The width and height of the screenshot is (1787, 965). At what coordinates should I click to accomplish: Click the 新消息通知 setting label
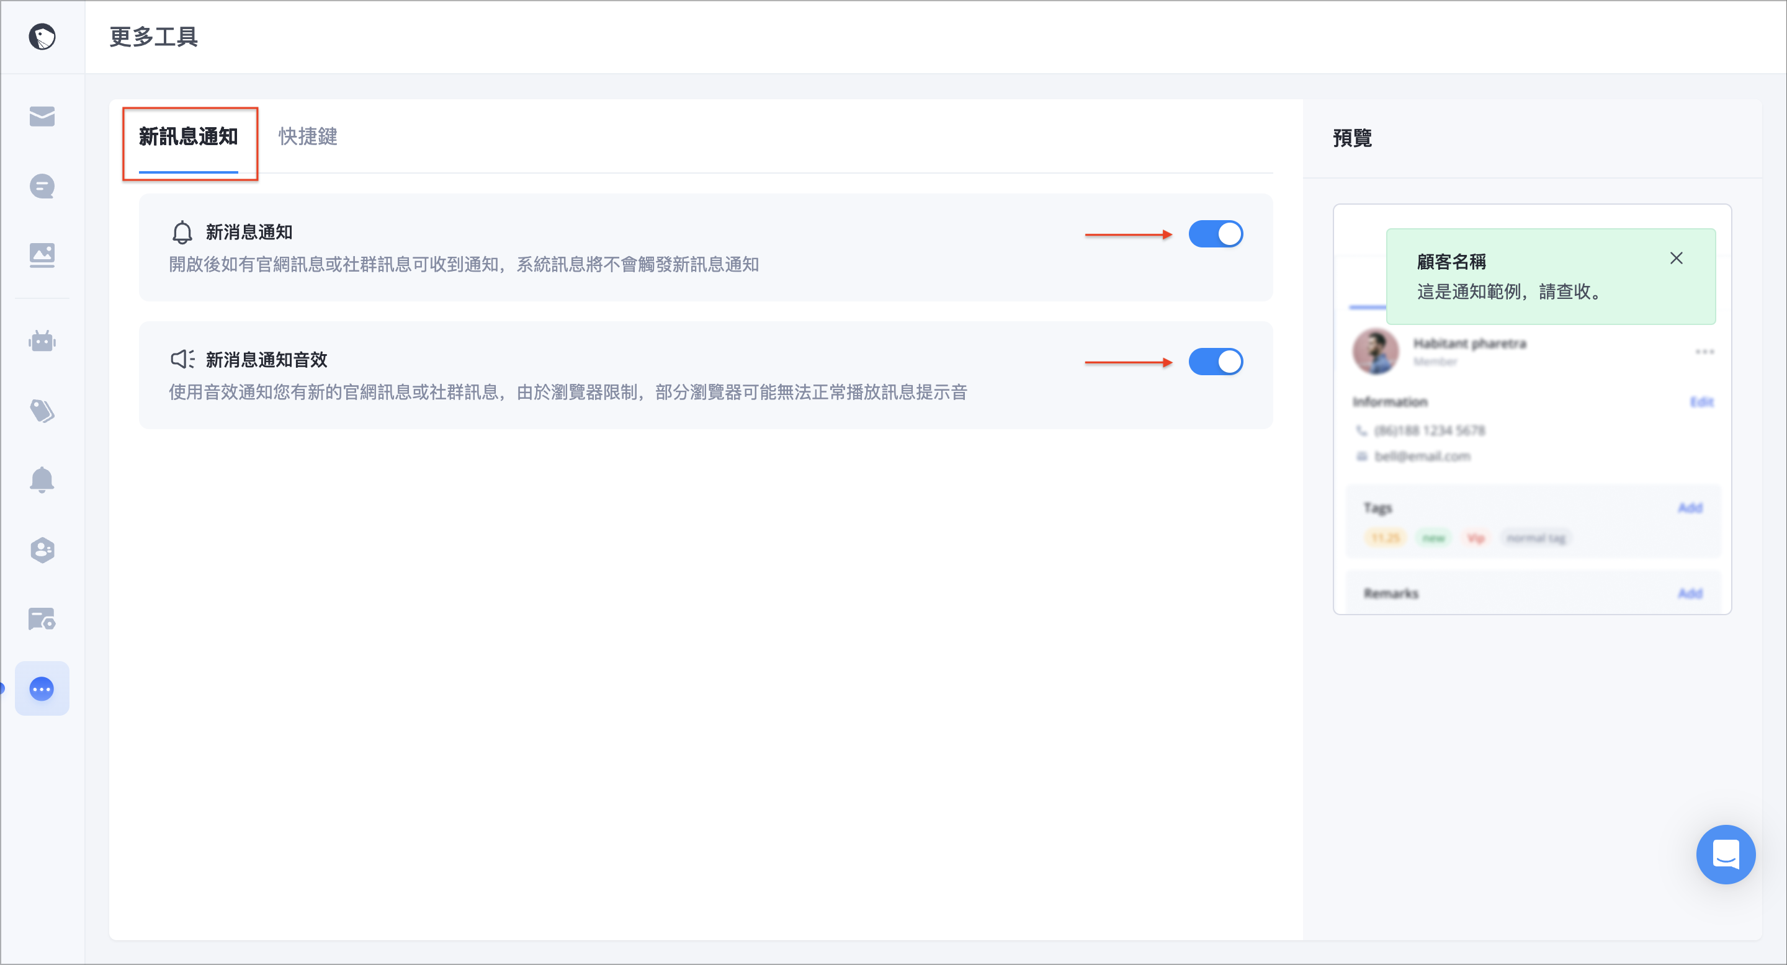[x=249, y=233]
